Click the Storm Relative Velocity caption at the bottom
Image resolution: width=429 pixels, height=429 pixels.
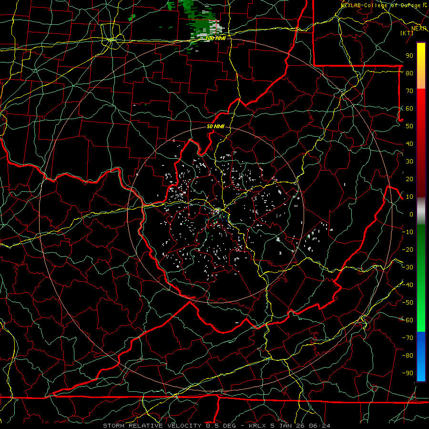click(x=216, y=426)
